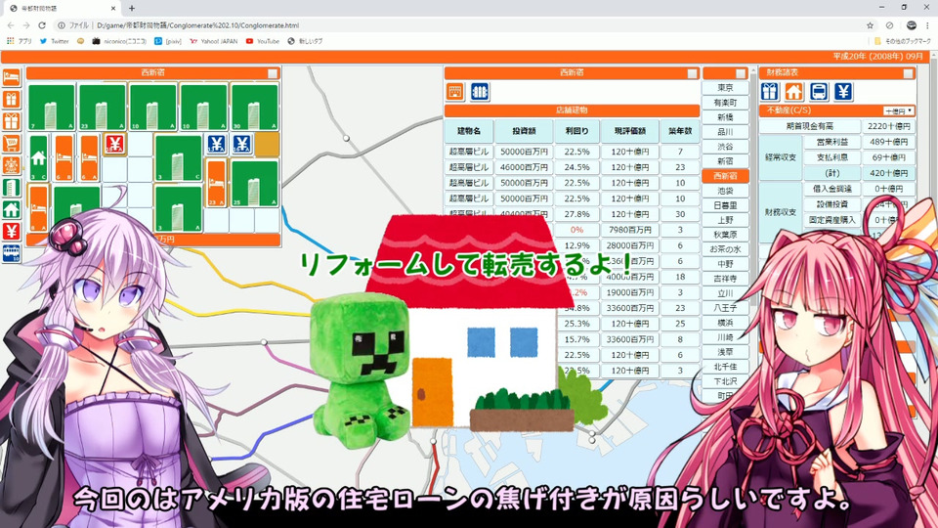
Task: Click the 利回り column header
Action: [x=576, y=131]
